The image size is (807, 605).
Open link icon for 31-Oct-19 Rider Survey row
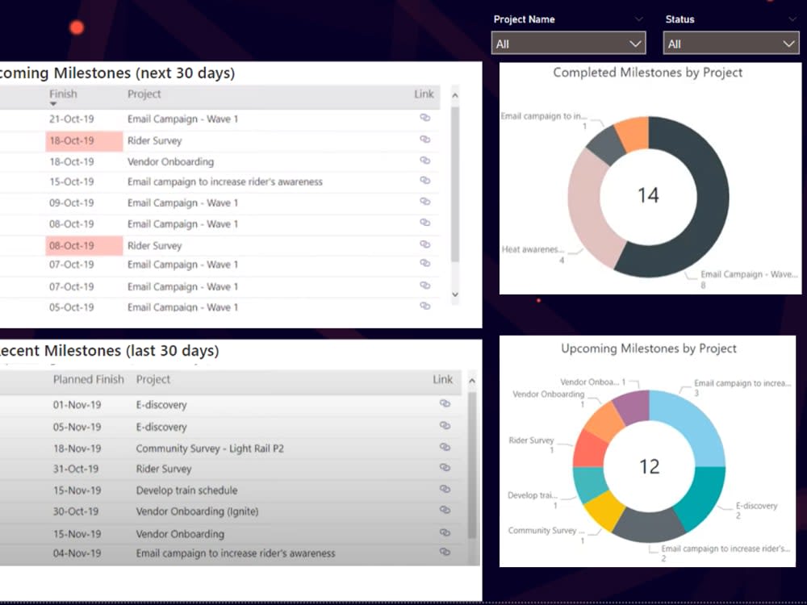[x=445, y=468]
